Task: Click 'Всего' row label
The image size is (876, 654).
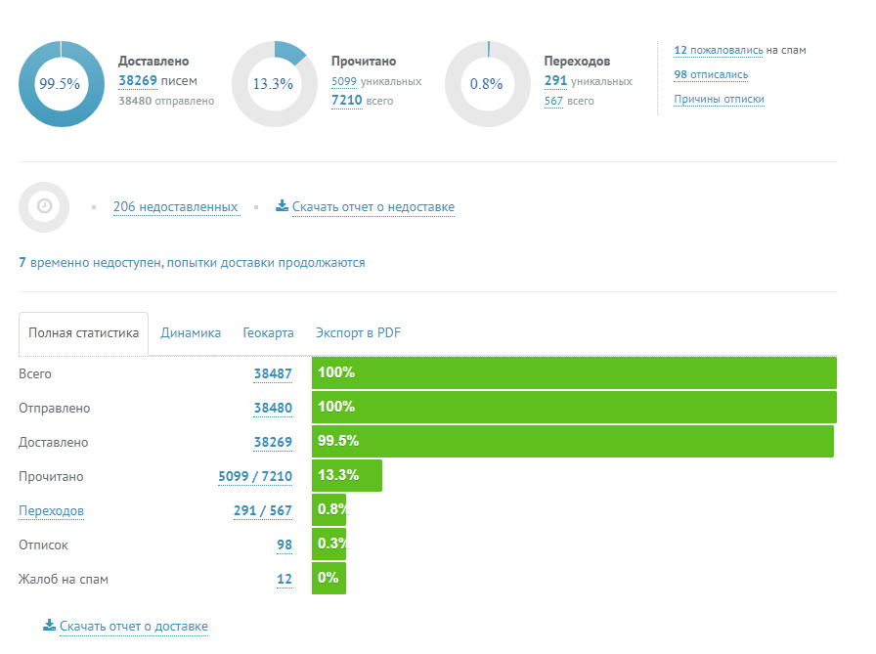Action: coord(35,373)
